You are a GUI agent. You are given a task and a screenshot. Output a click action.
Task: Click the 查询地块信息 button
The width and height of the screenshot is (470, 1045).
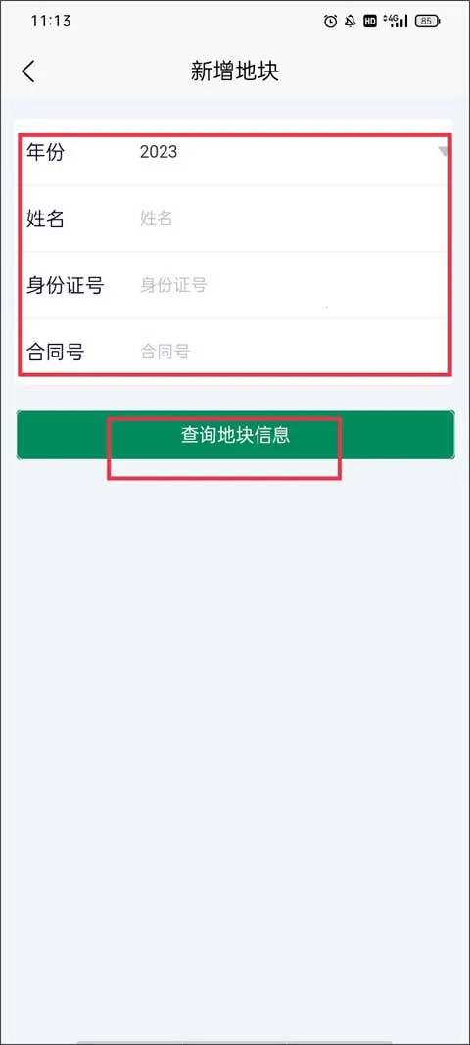(x=235, y=435)
